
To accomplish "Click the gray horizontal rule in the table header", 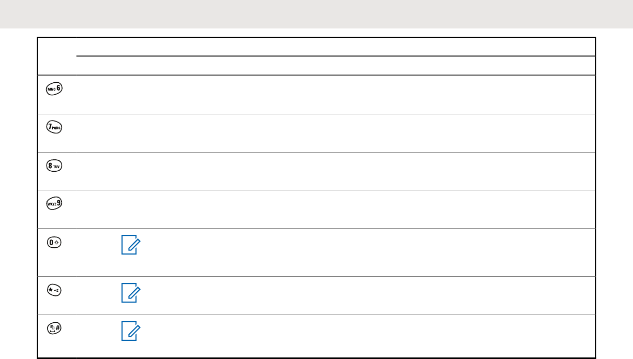I will point(336,56).
